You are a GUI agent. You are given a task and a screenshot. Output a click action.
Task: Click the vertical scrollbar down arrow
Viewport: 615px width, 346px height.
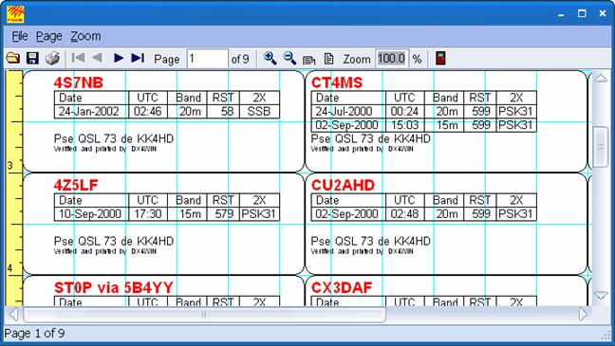[601, 296]
